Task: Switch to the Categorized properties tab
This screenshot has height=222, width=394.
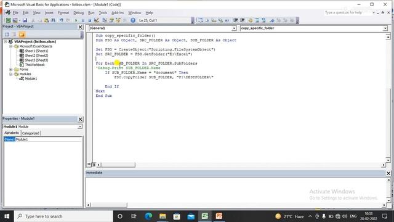Action: point(31,133)
